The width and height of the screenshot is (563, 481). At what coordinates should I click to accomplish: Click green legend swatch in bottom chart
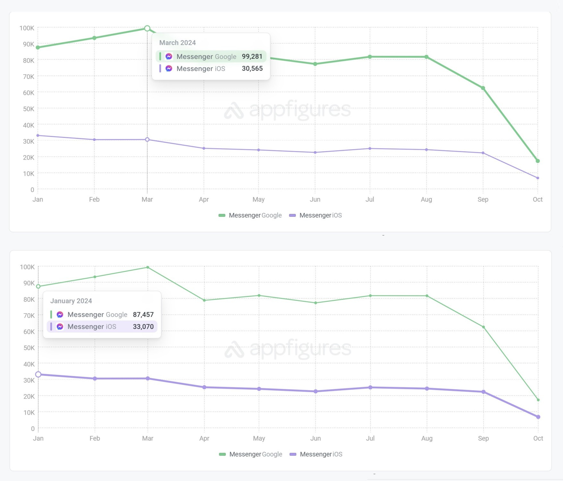point(222,454)
